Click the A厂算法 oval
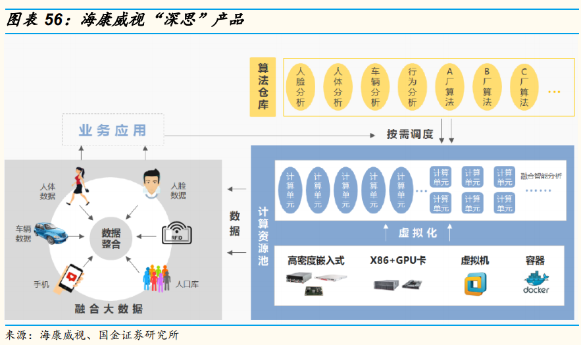Image resolution: width=581 pixels, height=345 pixels. (449, 87)
